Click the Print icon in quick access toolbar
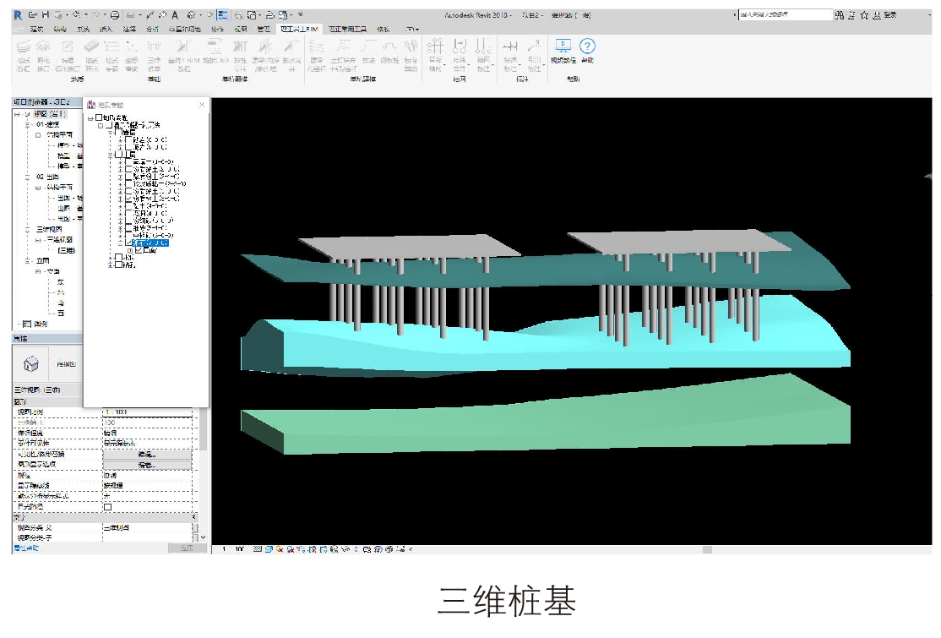Viewport: 941px width, 638px height. coord(115,15)
